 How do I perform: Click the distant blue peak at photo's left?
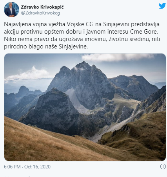pyautogui.click(x=24, y=91)
